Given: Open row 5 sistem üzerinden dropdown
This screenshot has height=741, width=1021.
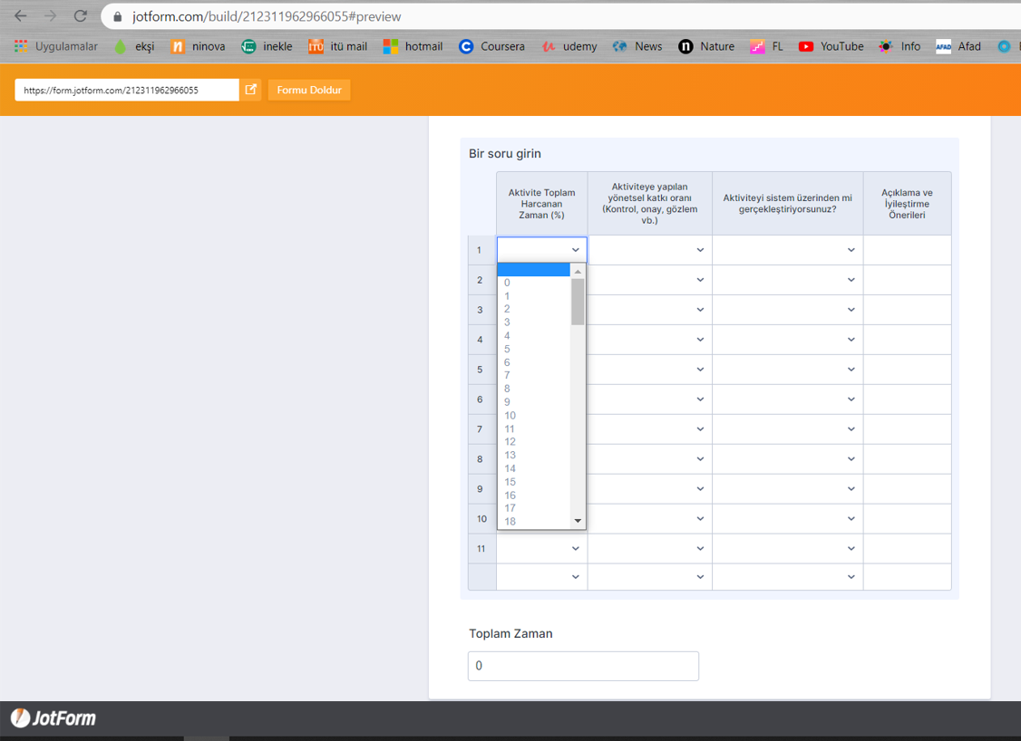Looking at the screenshot, I should (787, 370).
